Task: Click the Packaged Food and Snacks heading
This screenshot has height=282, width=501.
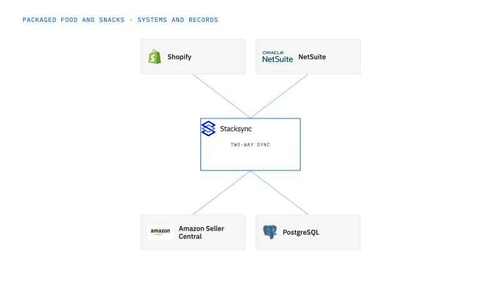Action: 120,20
